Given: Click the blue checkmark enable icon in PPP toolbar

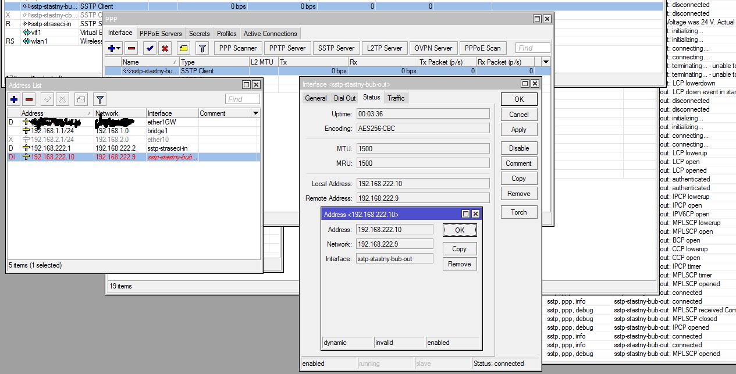Looking at the screenshot, I should pyautogui.click(x=150, y=48).
